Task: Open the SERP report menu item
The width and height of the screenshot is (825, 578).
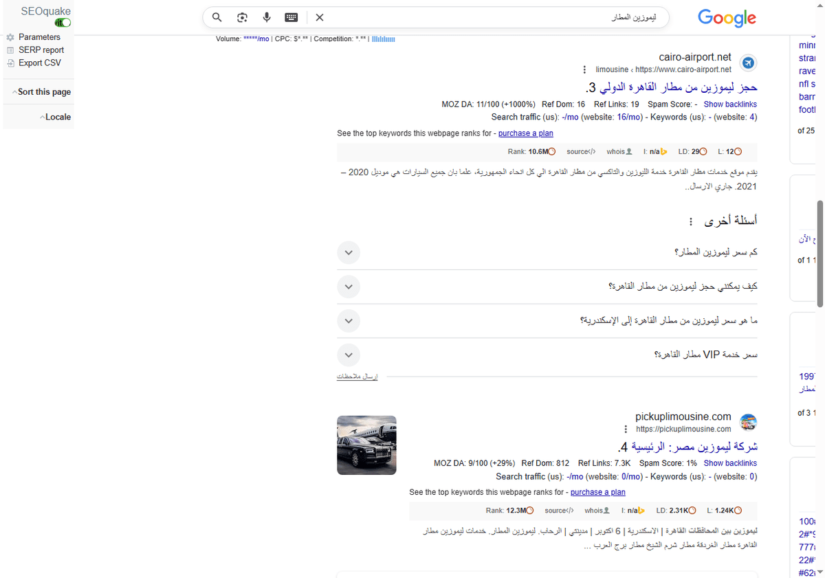Action: pyautogui.click(x=40, y=49)
